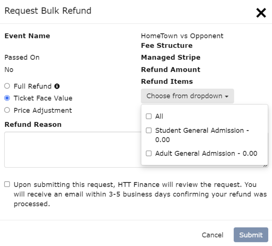This screenshot has width=272, height=246.
Task: Click the Managed Stripe label
Action: [x=171, y=58]
